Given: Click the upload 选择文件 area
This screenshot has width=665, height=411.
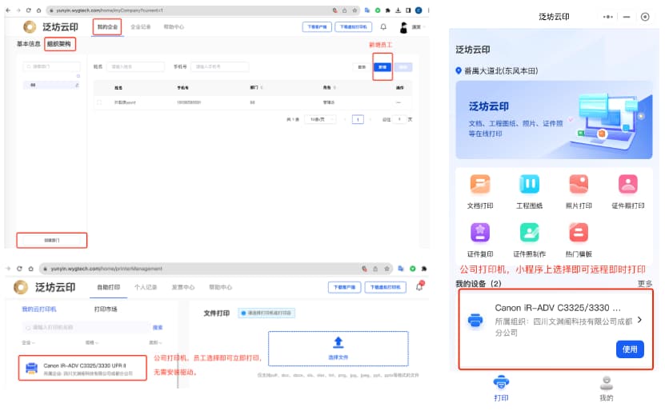Looking at the screenshot, I should point(338,349).
